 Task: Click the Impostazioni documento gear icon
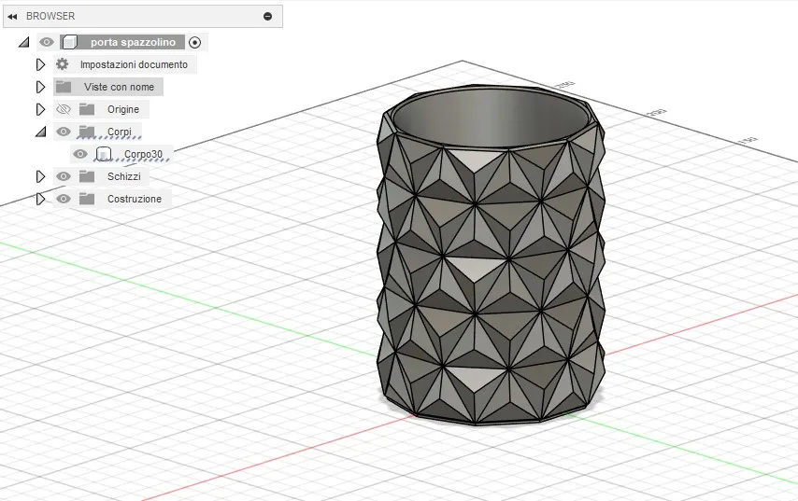point(62,64)
